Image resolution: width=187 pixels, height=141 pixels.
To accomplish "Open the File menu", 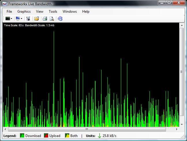I will [x=9, y=12].
